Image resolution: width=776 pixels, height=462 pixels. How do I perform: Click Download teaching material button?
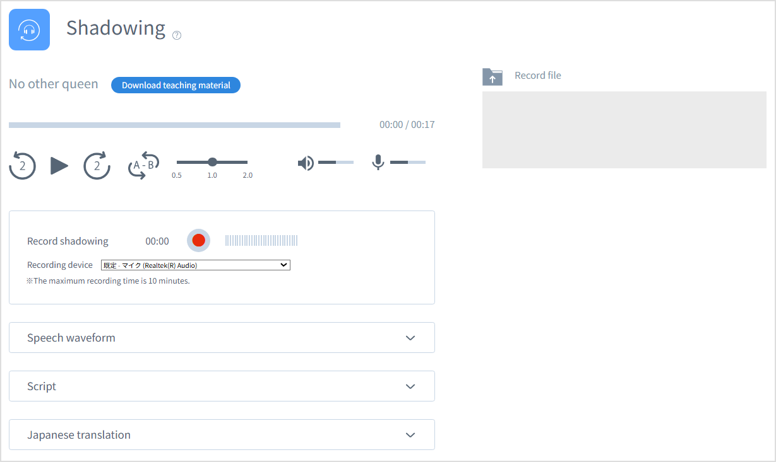point(176,85)
